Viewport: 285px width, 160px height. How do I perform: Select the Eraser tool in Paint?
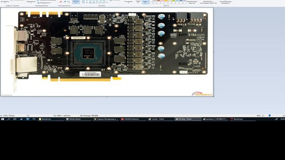(61, 2)
